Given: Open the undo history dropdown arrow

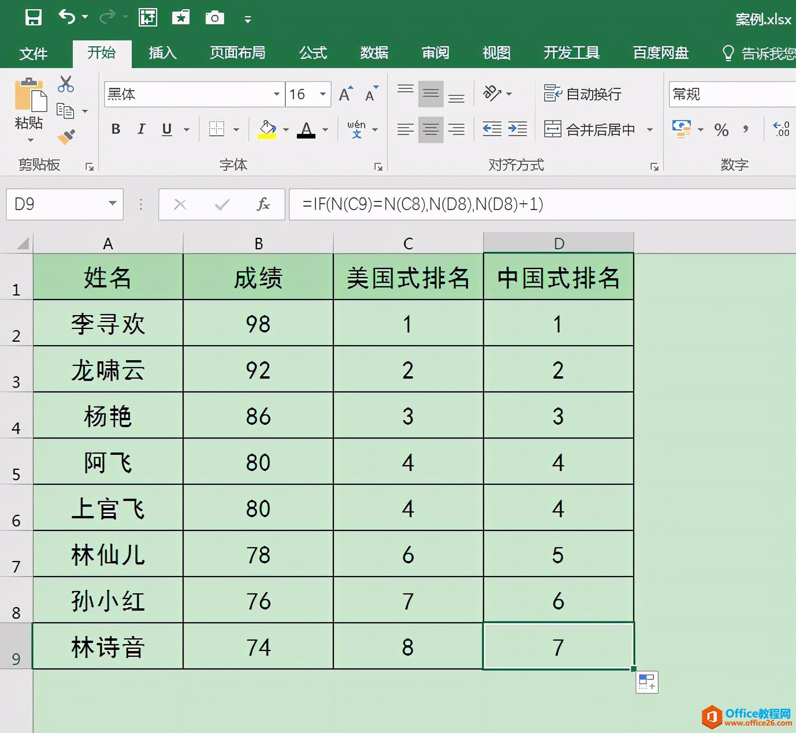Looking at the screenshot, I should [x=85, y=17].
